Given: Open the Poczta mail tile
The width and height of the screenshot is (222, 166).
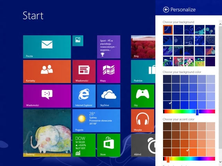Looking at the screenshot, I should tap(47, 47).
